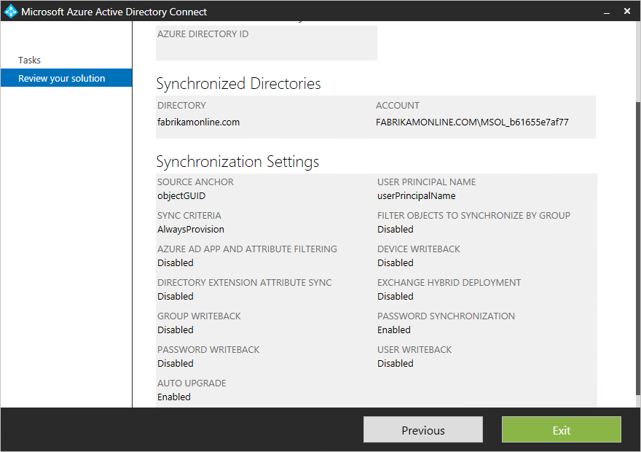Click the Disabled value under Group Writeback
The width and height of the screenshot is (641, 452).
point(176,330)
